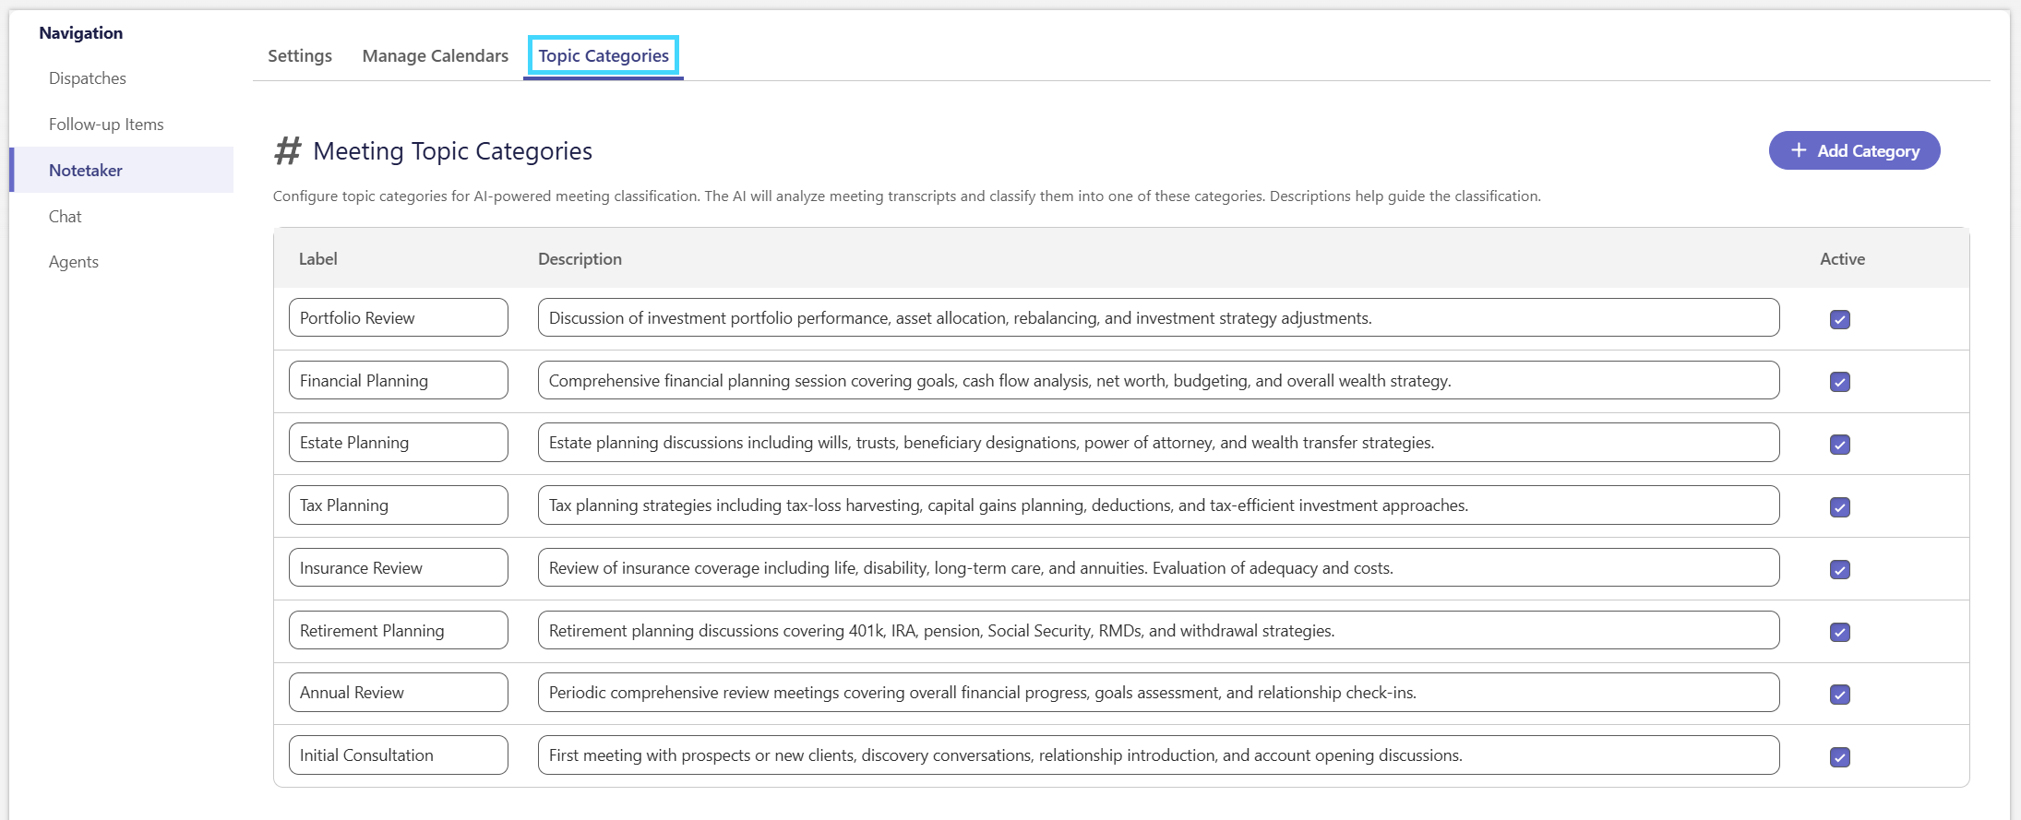
Task: Click the Add Category button
Action: click(1854, 150)
